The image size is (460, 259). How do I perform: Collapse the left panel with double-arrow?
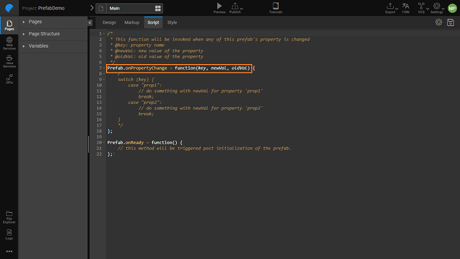[90, 22]
